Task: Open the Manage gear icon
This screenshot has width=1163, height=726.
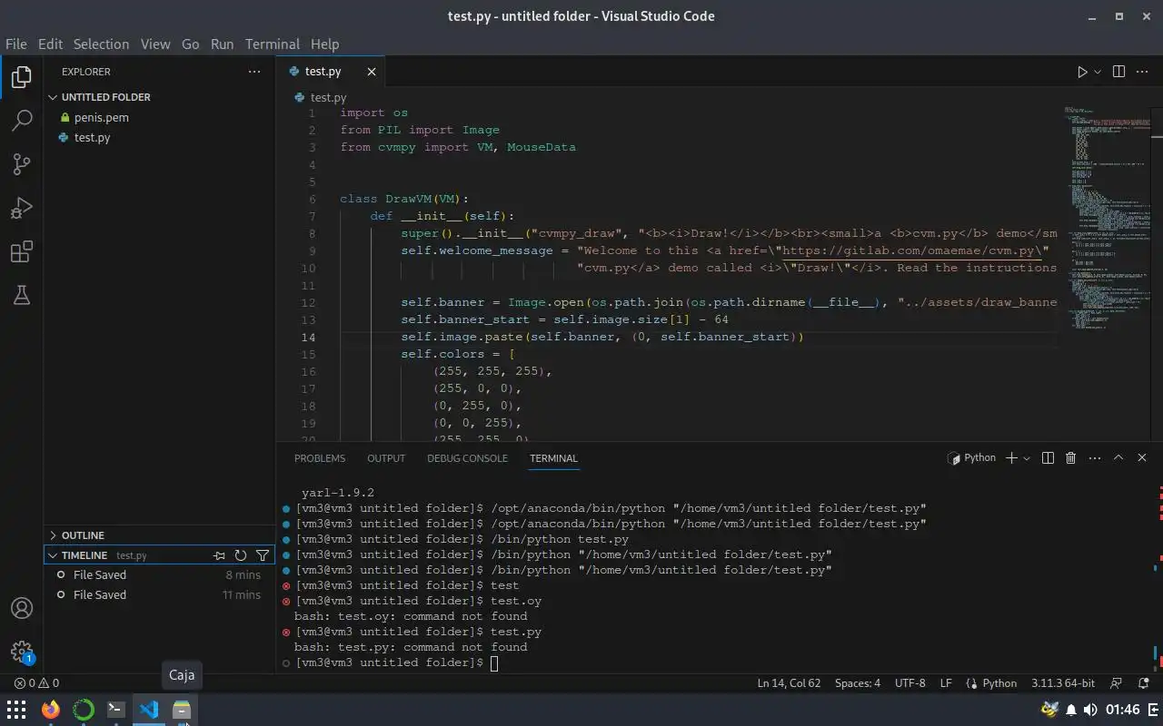Action: [22, 652]
